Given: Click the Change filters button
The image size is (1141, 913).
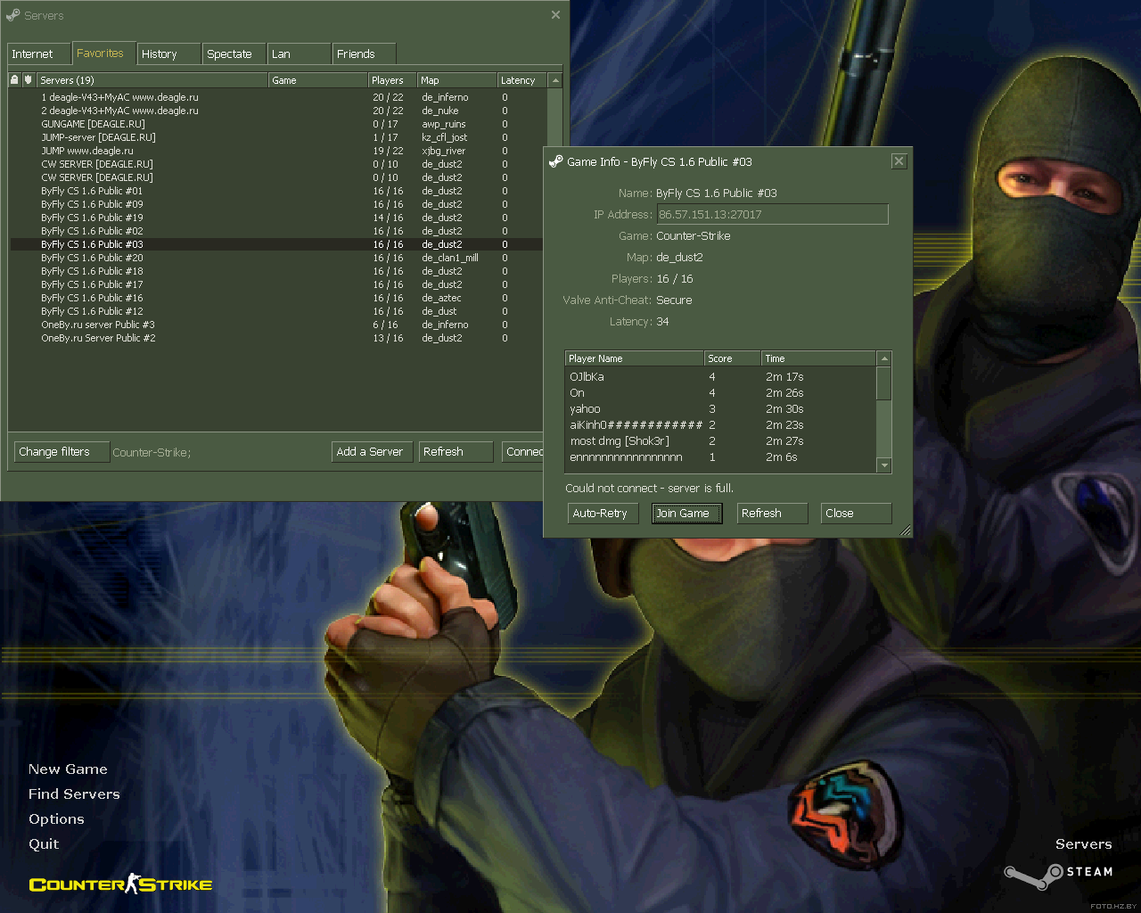Looking at the screenshot, I should [62, 452].
